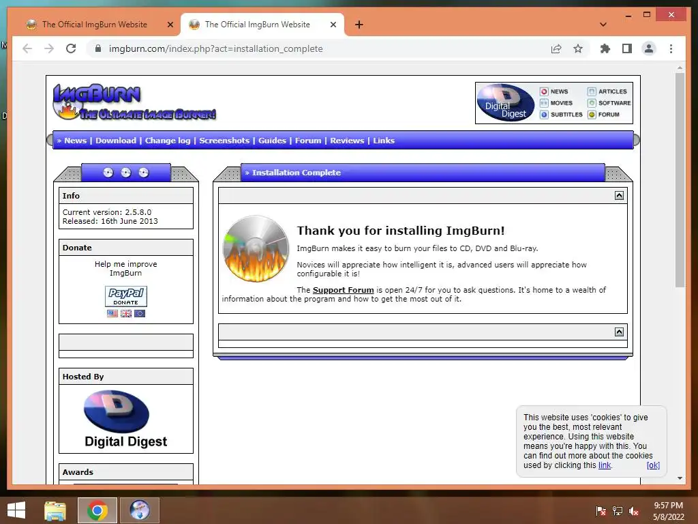Go forward with the forward arrow
Viewport: 698px width, 524px height.
(49, 48)
